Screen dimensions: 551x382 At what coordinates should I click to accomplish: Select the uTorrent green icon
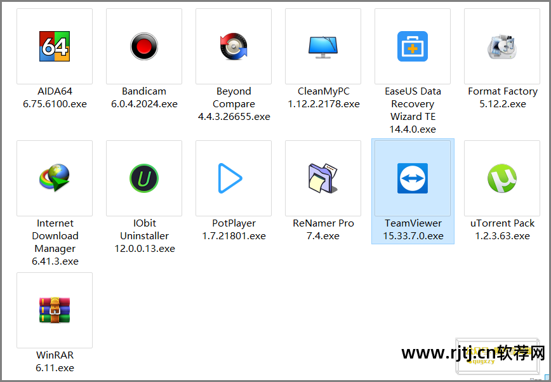coord(502,178)
